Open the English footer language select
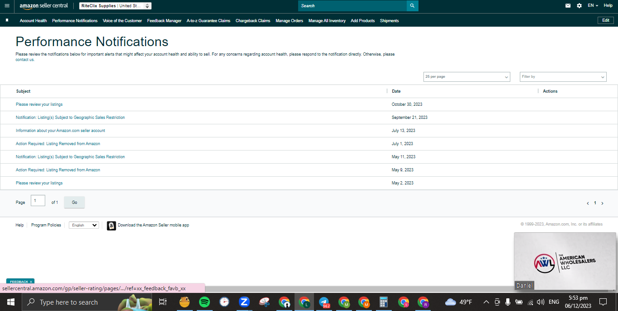 click(84, 225)
